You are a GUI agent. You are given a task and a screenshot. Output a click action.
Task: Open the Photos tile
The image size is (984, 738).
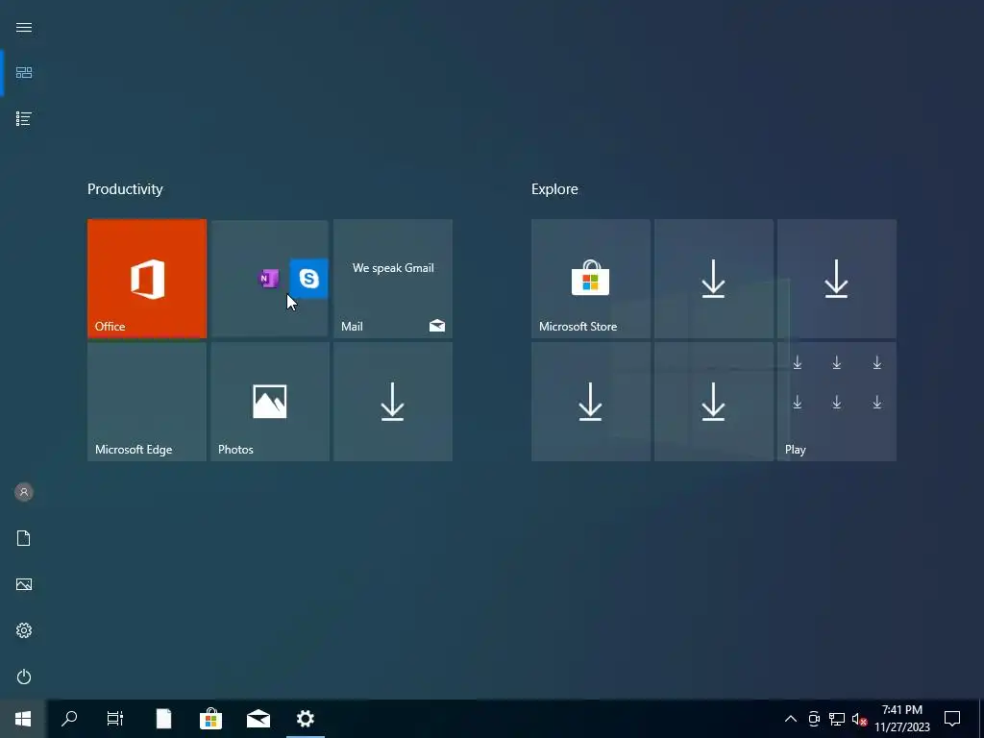(270, 402)
